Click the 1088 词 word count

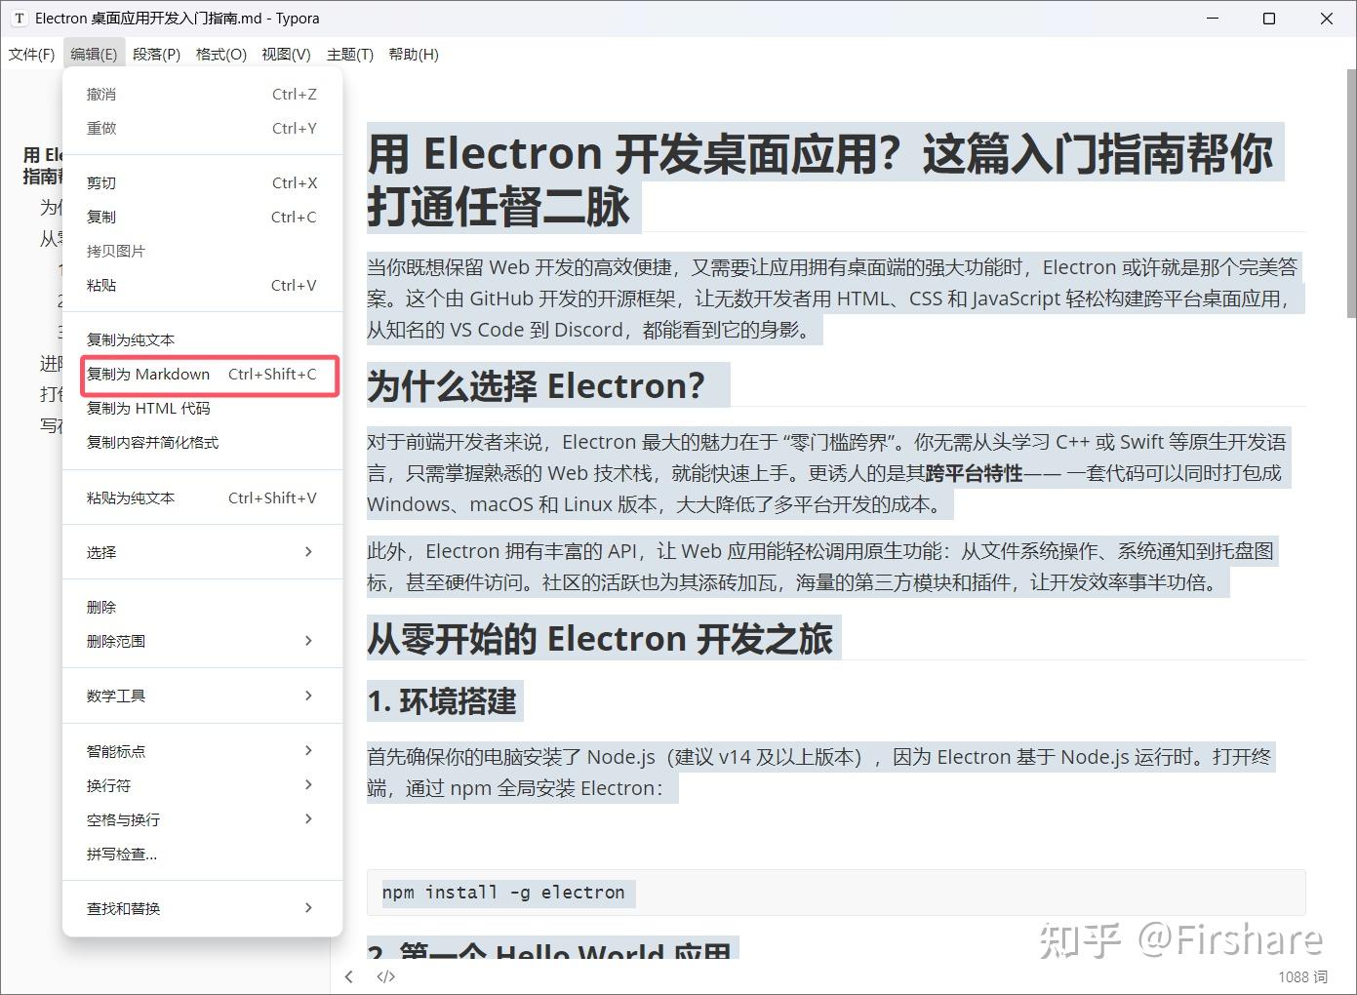coord(1302,976)
